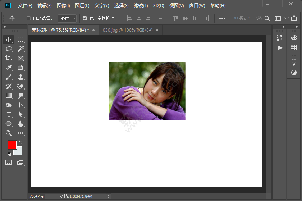Screen dimensions: 302x201
Task: Click the 75.47% zoom level field
Action: tap(36, 196)
